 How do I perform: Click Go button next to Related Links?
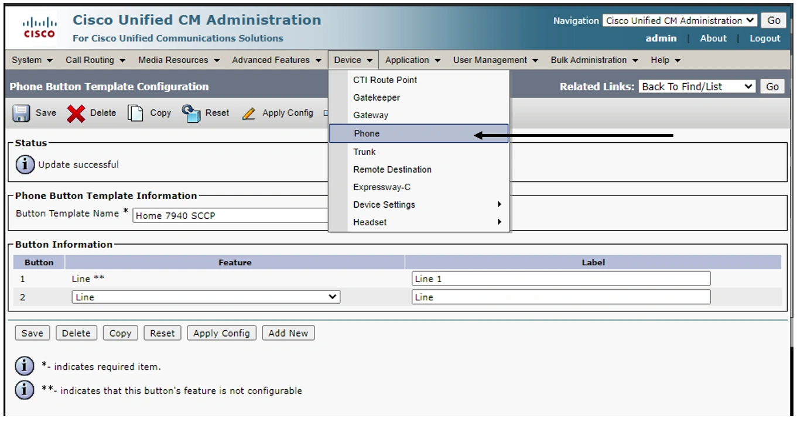[772, 87]
